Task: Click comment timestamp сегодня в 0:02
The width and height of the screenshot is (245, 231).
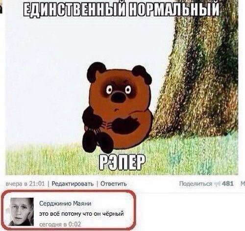Action: pos(60,224)
